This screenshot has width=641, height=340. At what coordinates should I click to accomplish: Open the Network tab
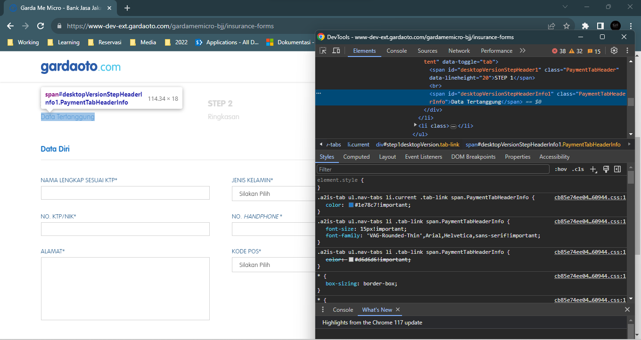(x=459, y=51)
